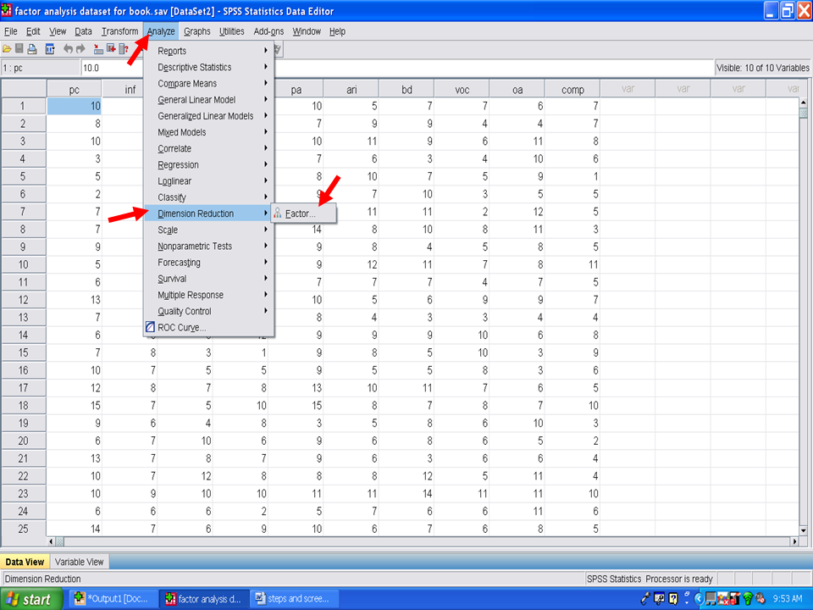Click the Recall recent dialogs icon
813x610 pixels.
(50, 49)
